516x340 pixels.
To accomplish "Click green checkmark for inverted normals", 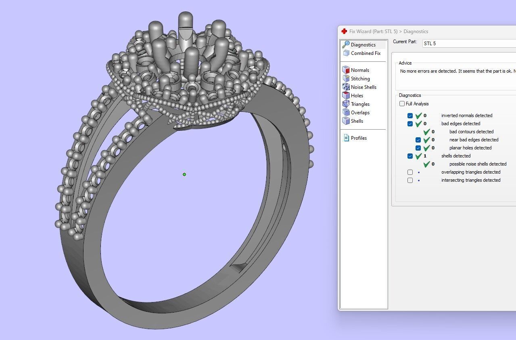I will coord(418,115).
